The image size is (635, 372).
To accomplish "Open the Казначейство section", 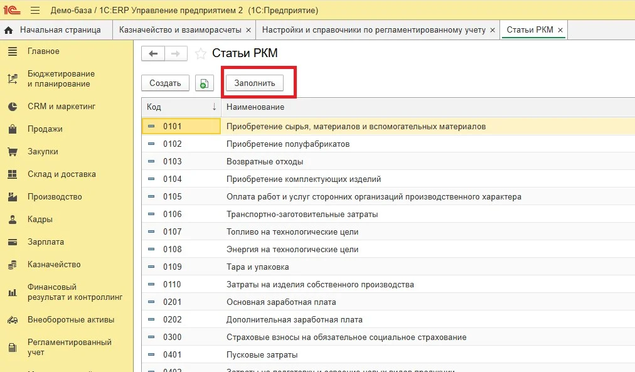I will coord(54,265).
